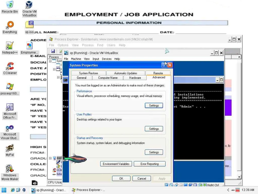
Task: Launch Windows Movie Maker shortcut
Action: pyautogui.click(x=10, y=173)
